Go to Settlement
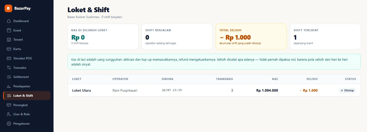The width and height of the screenshot is (367, 132). tap(27, 77)
